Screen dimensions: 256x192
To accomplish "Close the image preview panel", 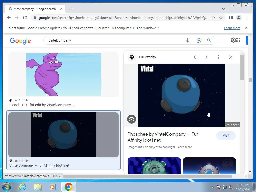I will (x=231, y=57).
